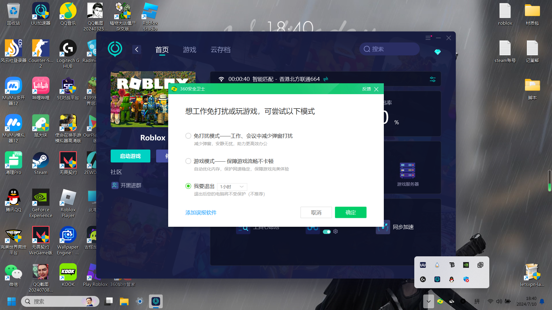Click the switch node arrows icon
The height and width of the screenshot is (310, 552).
(x=326, y=79)
